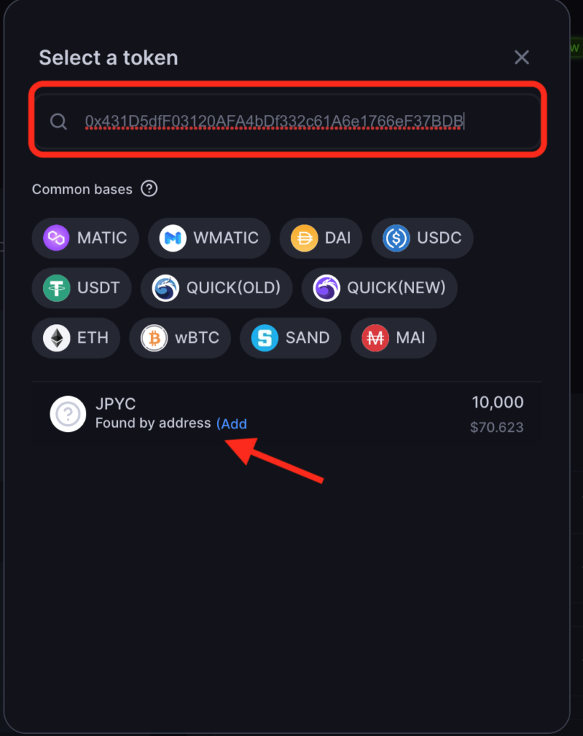583x736 pixels.
Task: Open the Common bases help tooltip icon
Action: 150,189
